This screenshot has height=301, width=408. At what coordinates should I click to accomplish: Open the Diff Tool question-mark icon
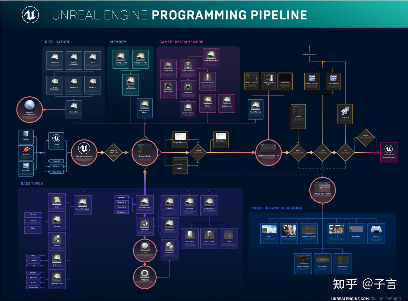pyautogui.click(x=345, y=112)
